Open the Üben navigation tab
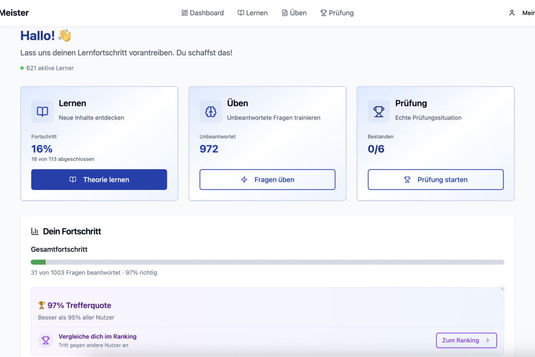 pyautogui.click(x=294, y=13)
